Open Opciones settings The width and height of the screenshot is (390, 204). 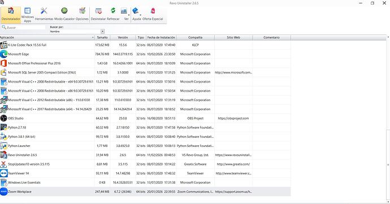[82, 15]
